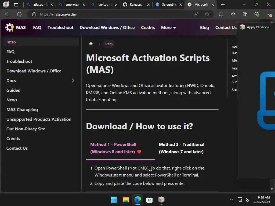Open Credits in top navigation bar
This screenshot has width=275, height=206.
click(x=148, y=28)
